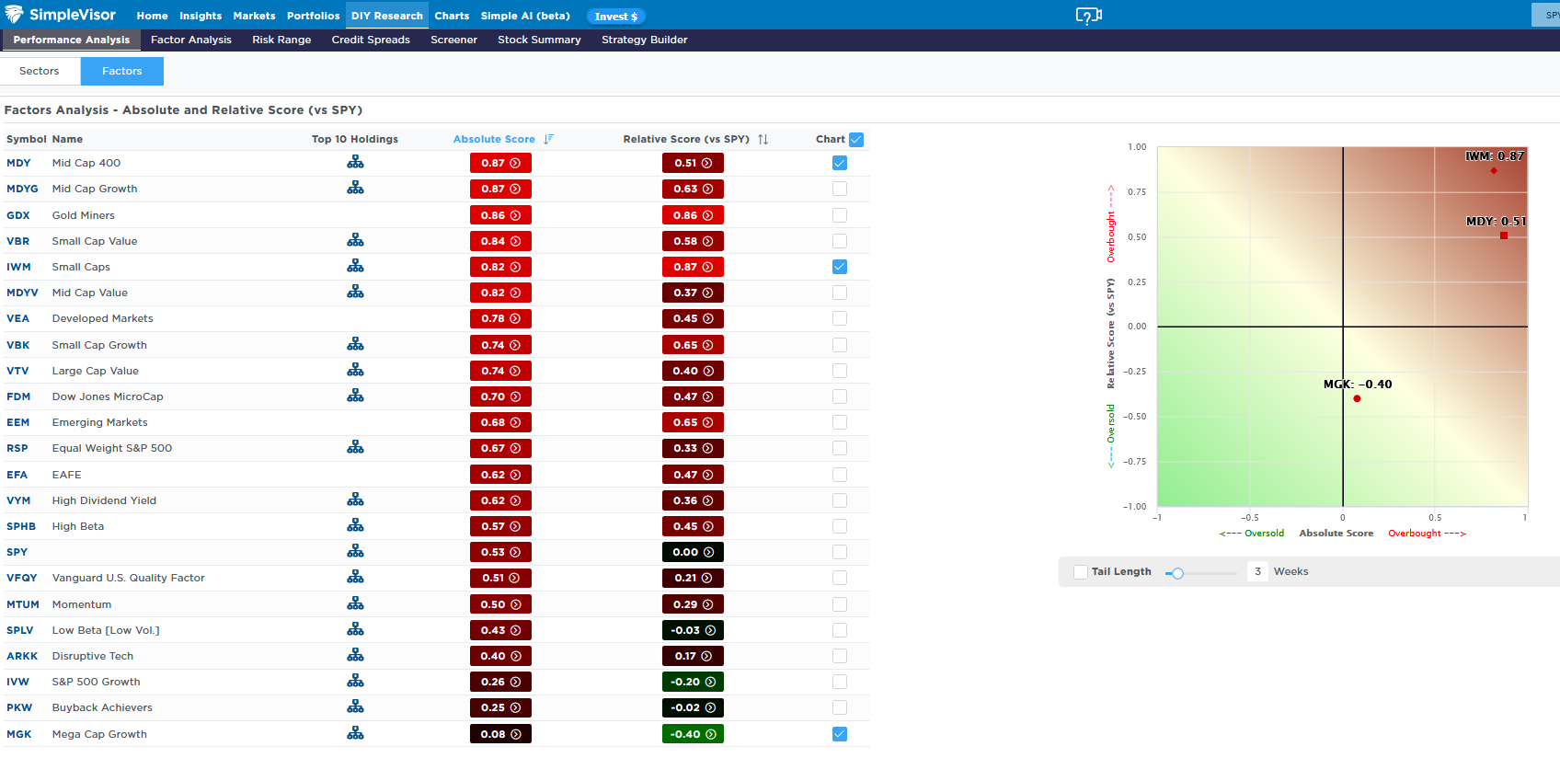Toggle the Tail Length checkbox

point(1081,572)
